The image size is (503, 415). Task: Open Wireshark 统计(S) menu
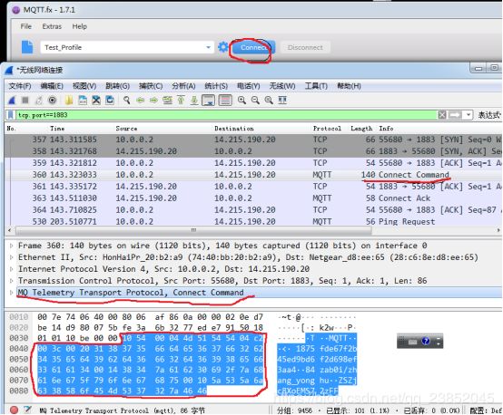point(216,86)
